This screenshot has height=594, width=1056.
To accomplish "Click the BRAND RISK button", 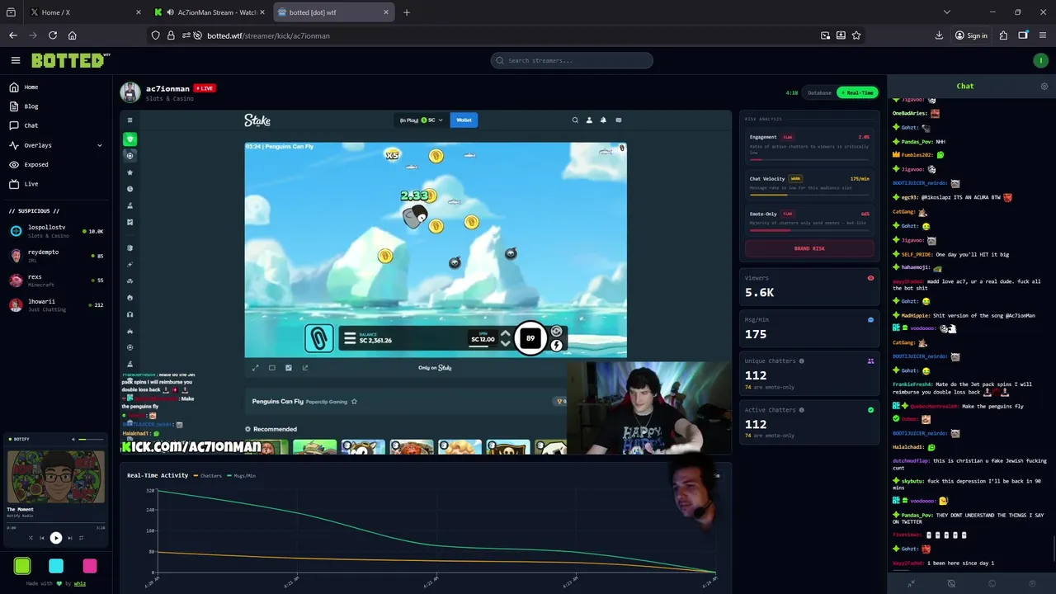I will 809,248.
